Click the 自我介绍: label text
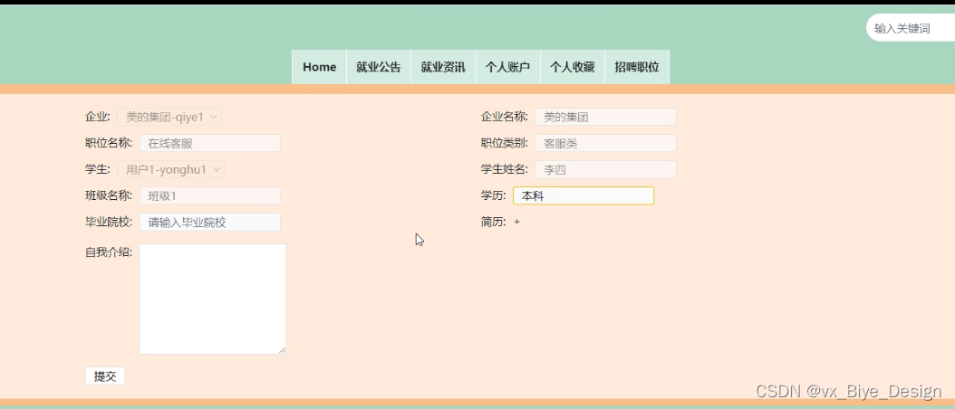Image resolution: width=955 pixels, height=409 pixels. point(109,252)
